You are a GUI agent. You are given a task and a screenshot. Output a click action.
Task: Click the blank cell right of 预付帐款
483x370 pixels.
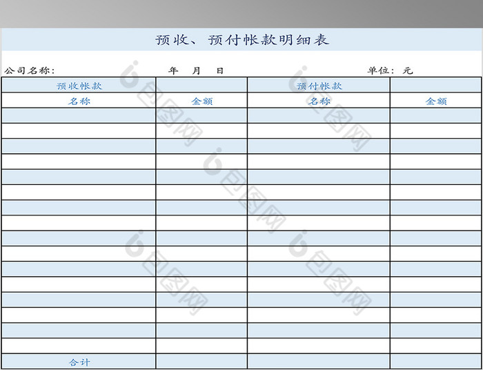436,85
